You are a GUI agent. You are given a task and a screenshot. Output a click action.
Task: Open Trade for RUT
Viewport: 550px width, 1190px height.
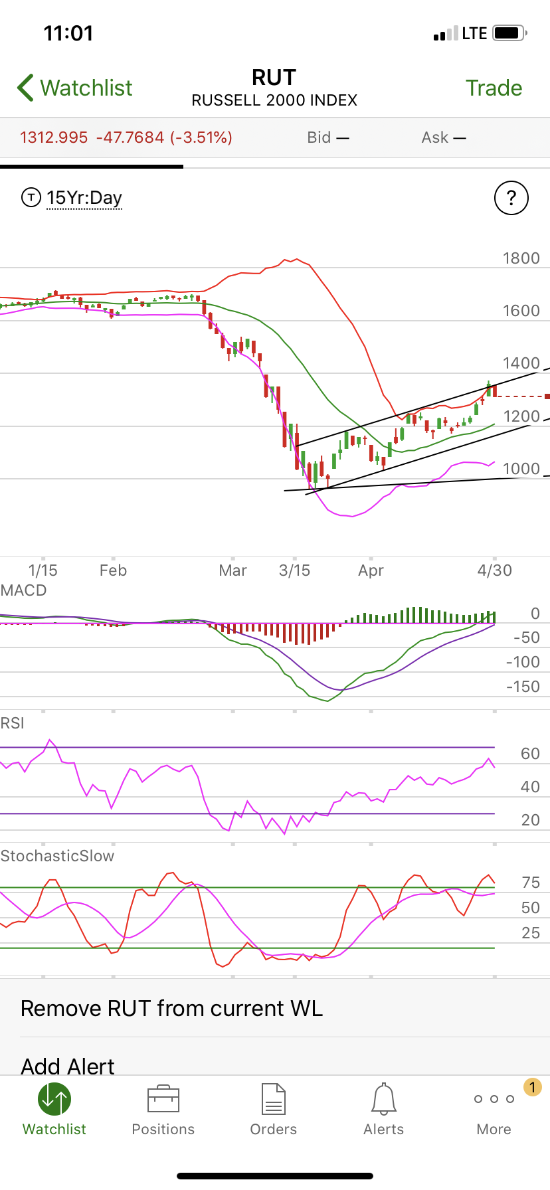click(494, 88)
